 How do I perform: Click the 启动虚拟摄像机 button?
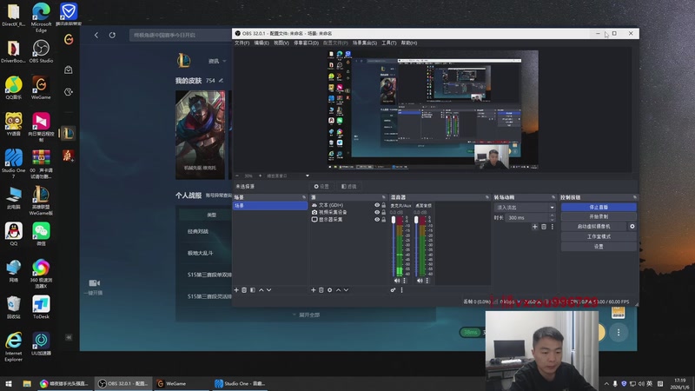pyautogui.click(x=593, y=227)
